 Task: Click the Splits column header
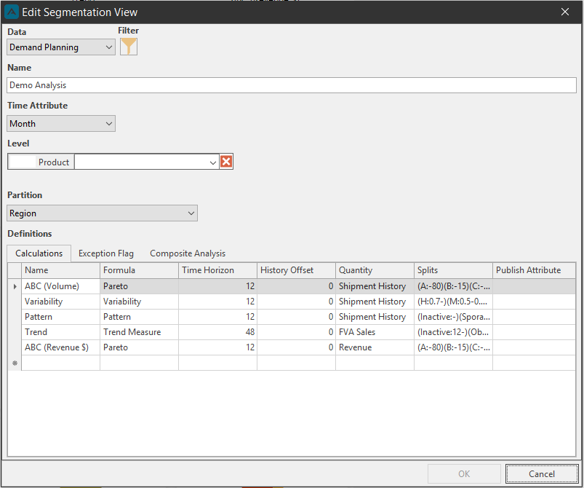454,270
